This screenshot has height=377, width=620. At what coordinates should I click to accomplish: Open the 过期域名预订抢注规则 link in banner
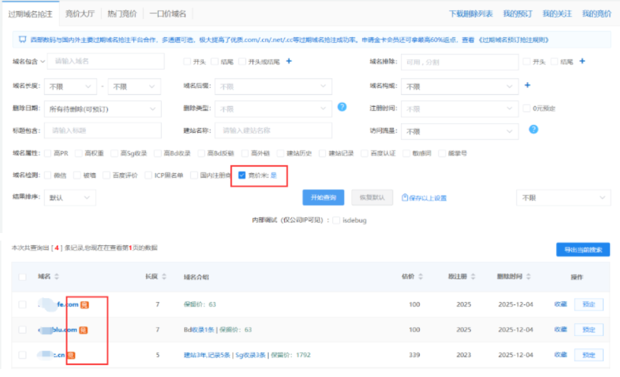(514, 40)
